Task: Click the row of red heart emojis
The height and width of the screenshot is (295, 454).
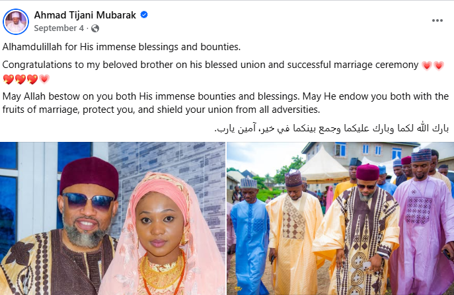Action: 26,80
